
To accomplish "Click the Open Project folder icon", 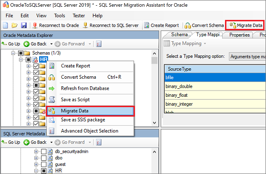I will tap(14, 25).
